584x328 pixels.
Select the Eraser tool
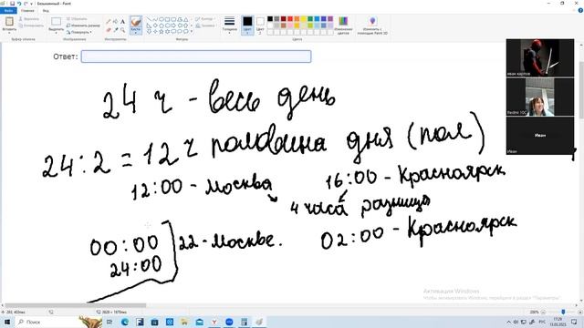(x=109, y=30)
